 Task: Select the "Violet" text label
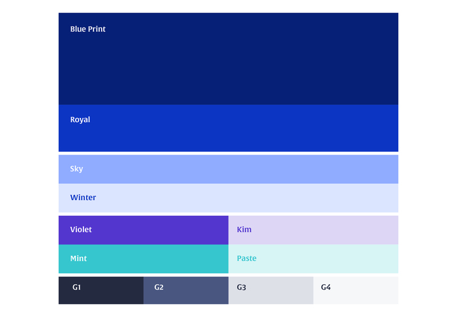tap(81, 230)
